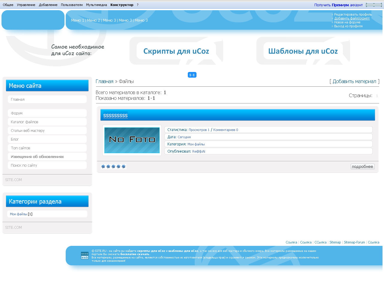Expand the Мультимедиа menu

coord(96,5)
